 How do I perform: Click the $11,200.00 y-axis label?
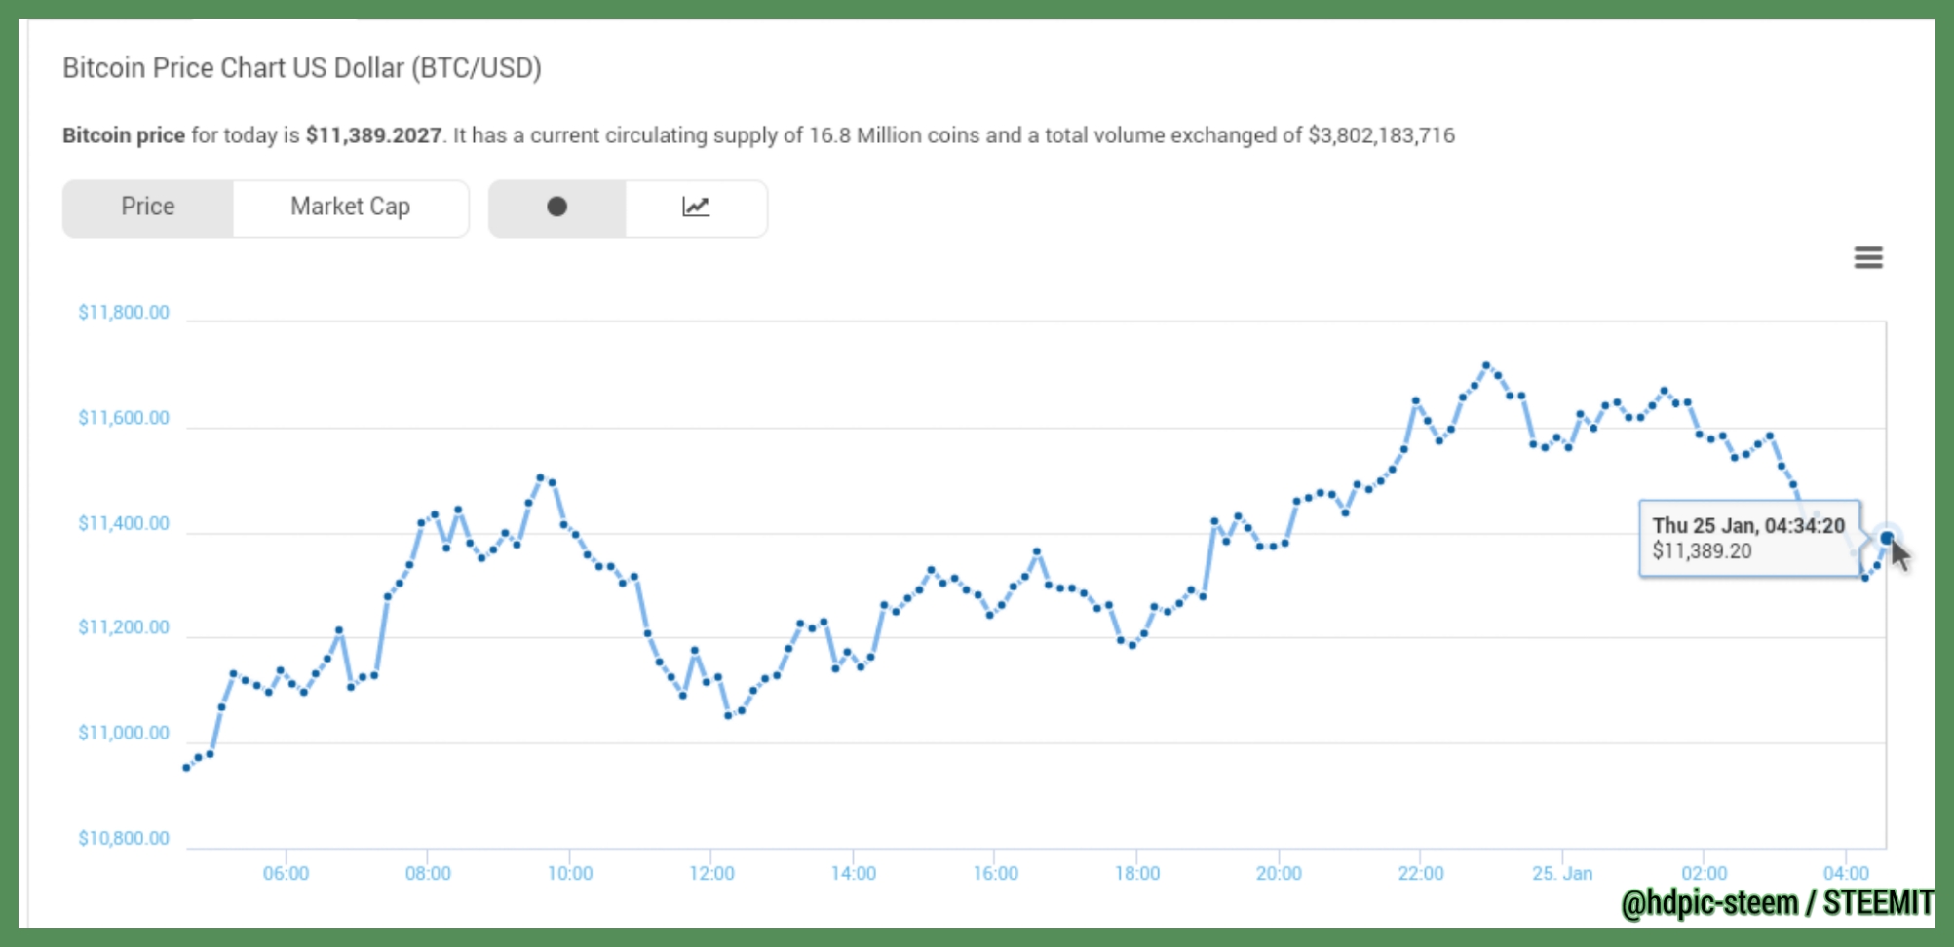tap(124, 627)
